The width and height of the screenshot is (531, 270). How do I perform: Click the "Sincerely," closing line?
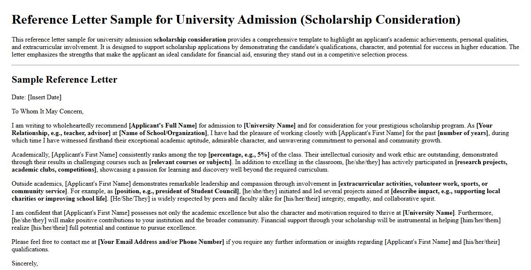(x=25, y=263)
